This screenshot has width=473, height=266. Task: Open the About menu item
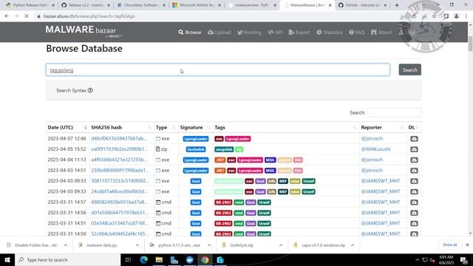381,33
